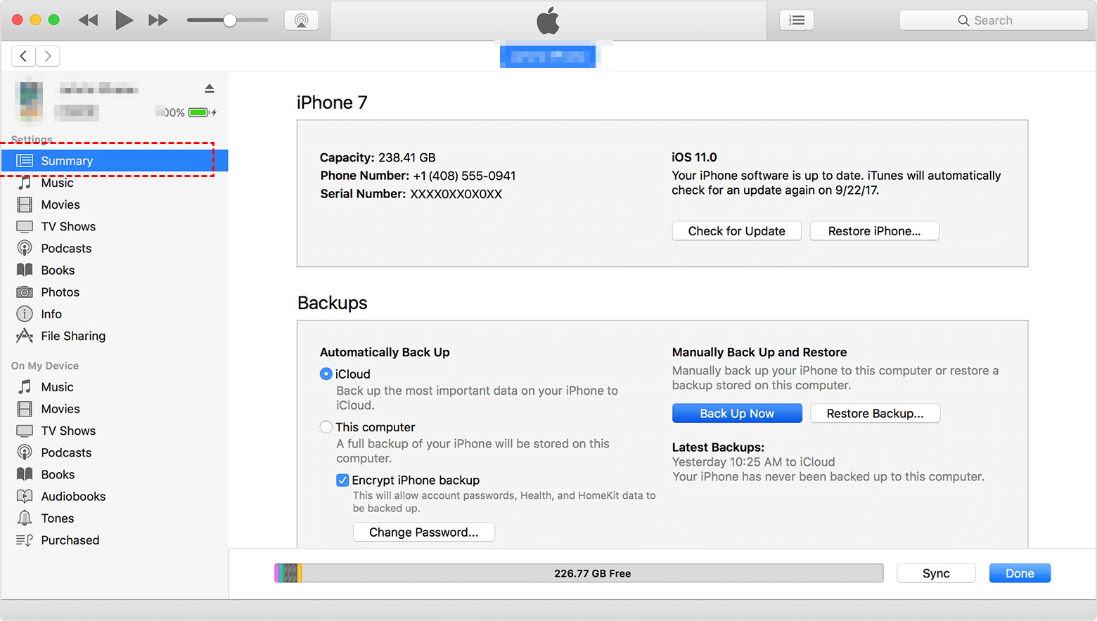1097x621 pixels.
Task: Adjust the volume slider knob
Action: (230, 20)
